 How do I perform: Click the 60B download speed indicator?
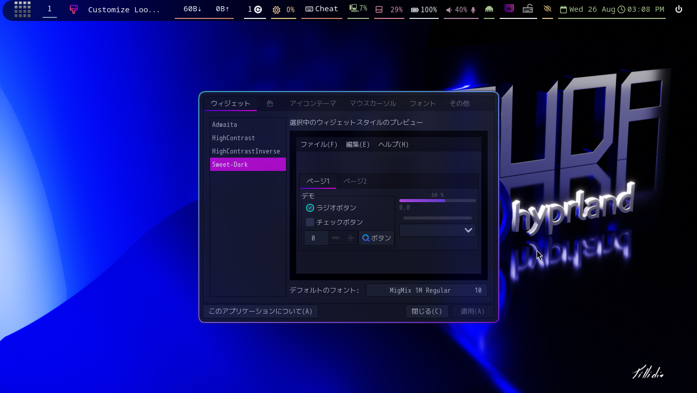pos(193,9)
